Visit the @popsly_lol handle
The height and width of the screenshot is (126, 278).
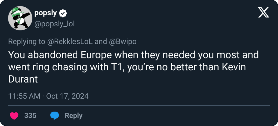pos(54,24)
